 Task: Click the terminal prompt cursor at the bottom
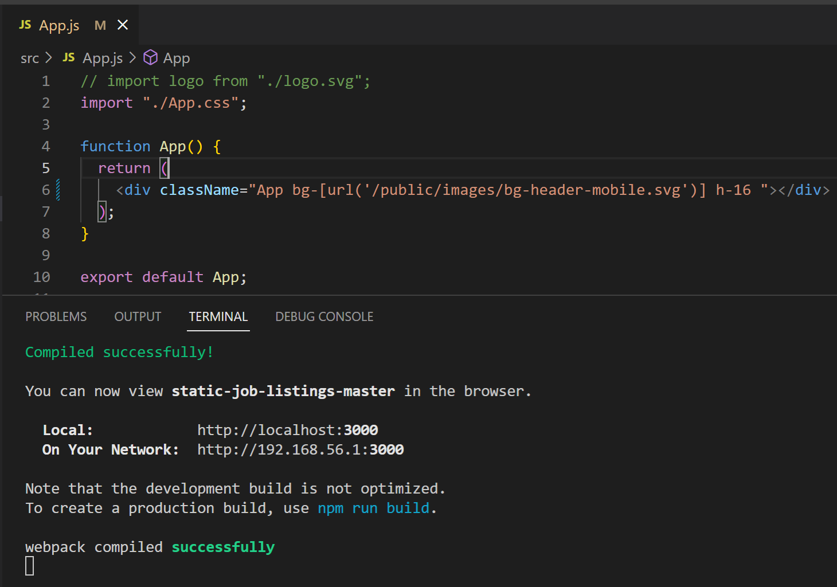(29, 565)
